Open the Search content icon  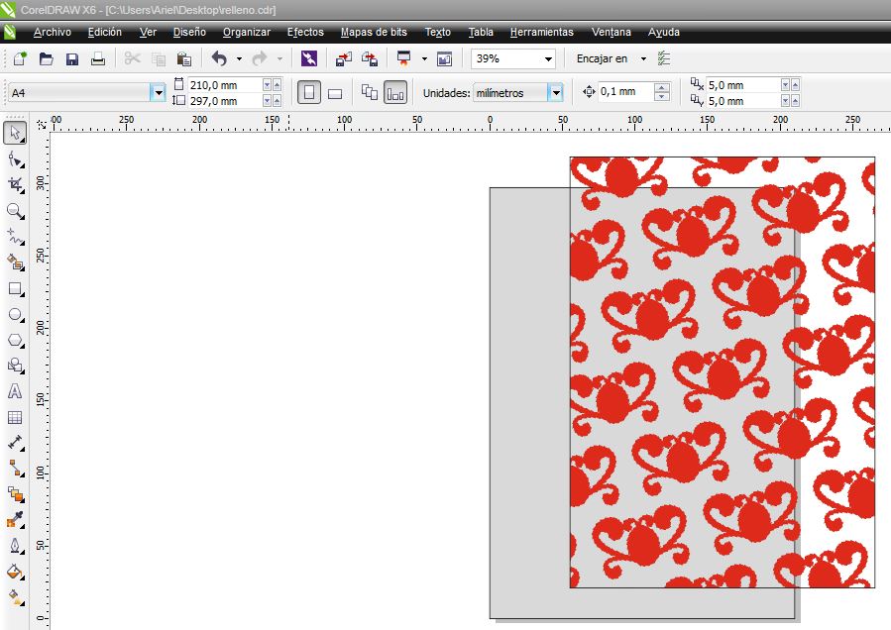coord(309,58)
